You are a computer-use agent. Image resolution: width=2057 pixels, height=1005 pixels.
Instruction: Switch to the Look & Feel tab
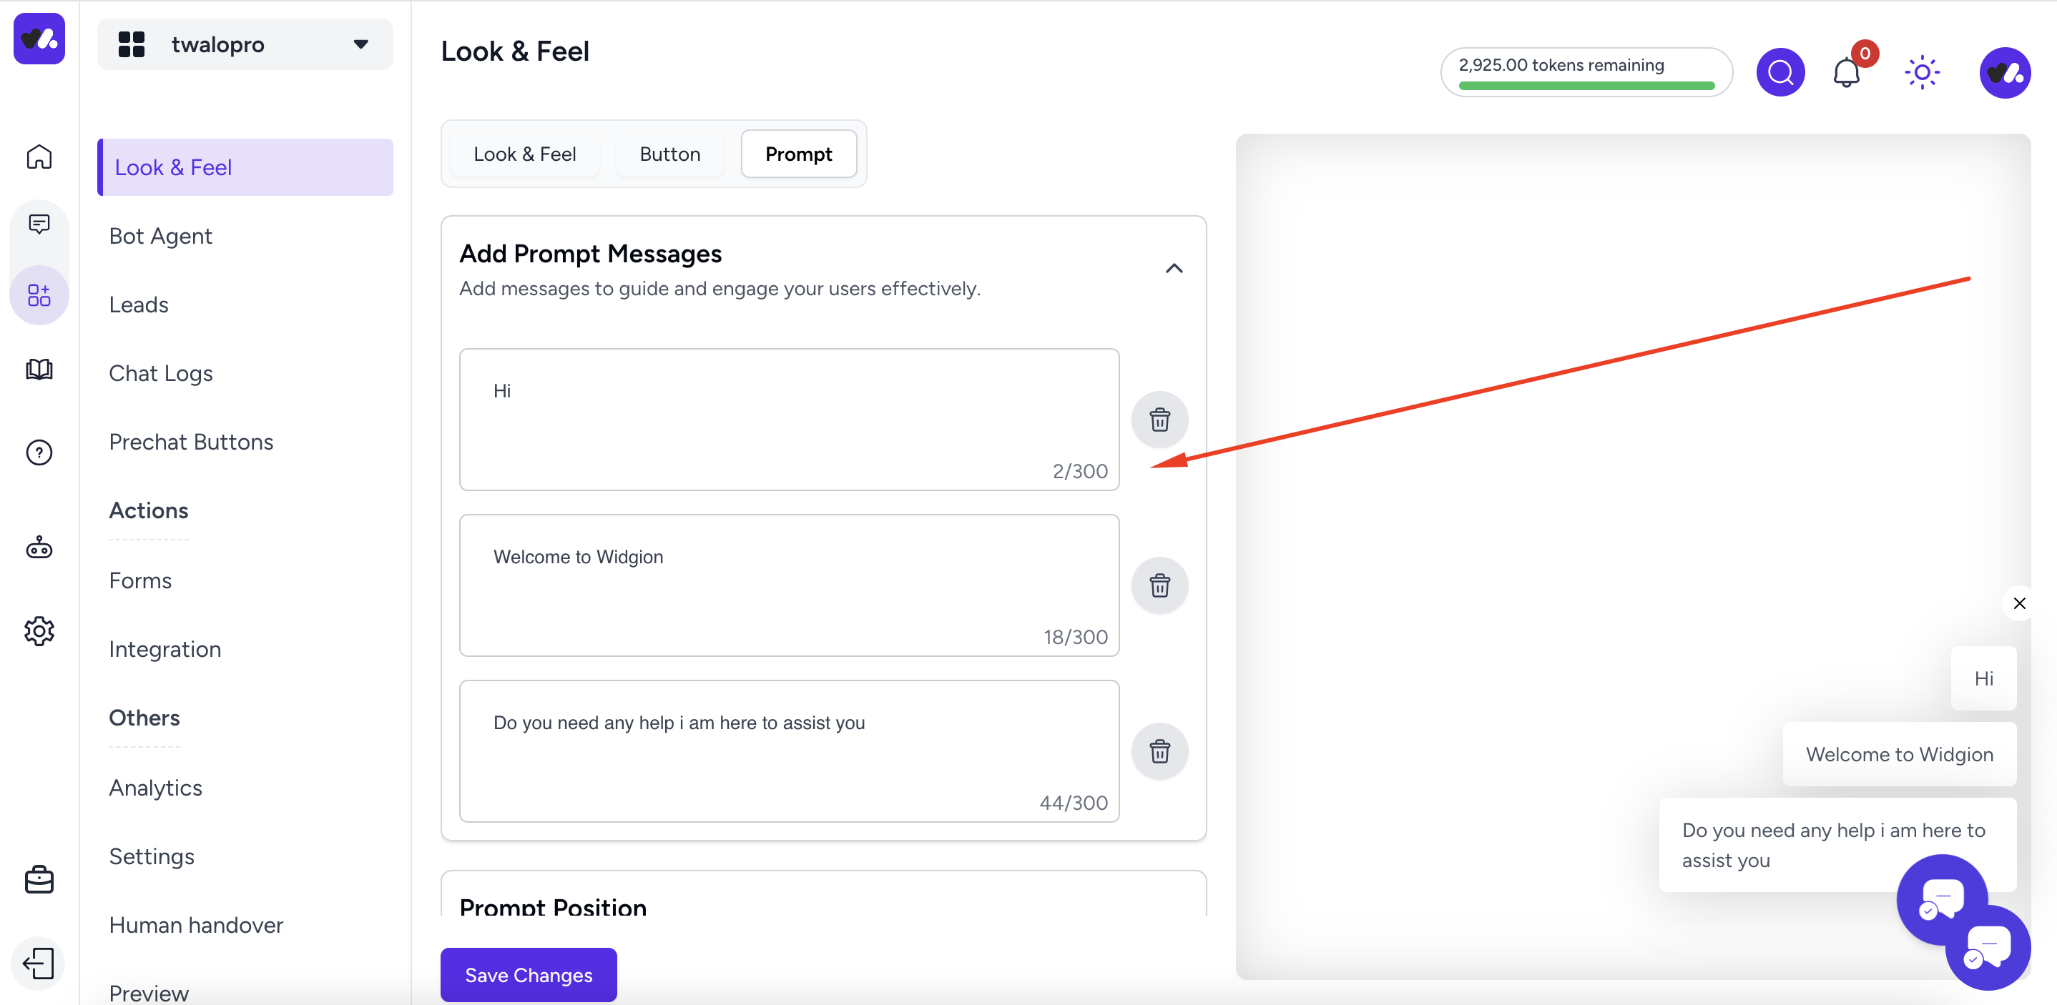[524, 154]
